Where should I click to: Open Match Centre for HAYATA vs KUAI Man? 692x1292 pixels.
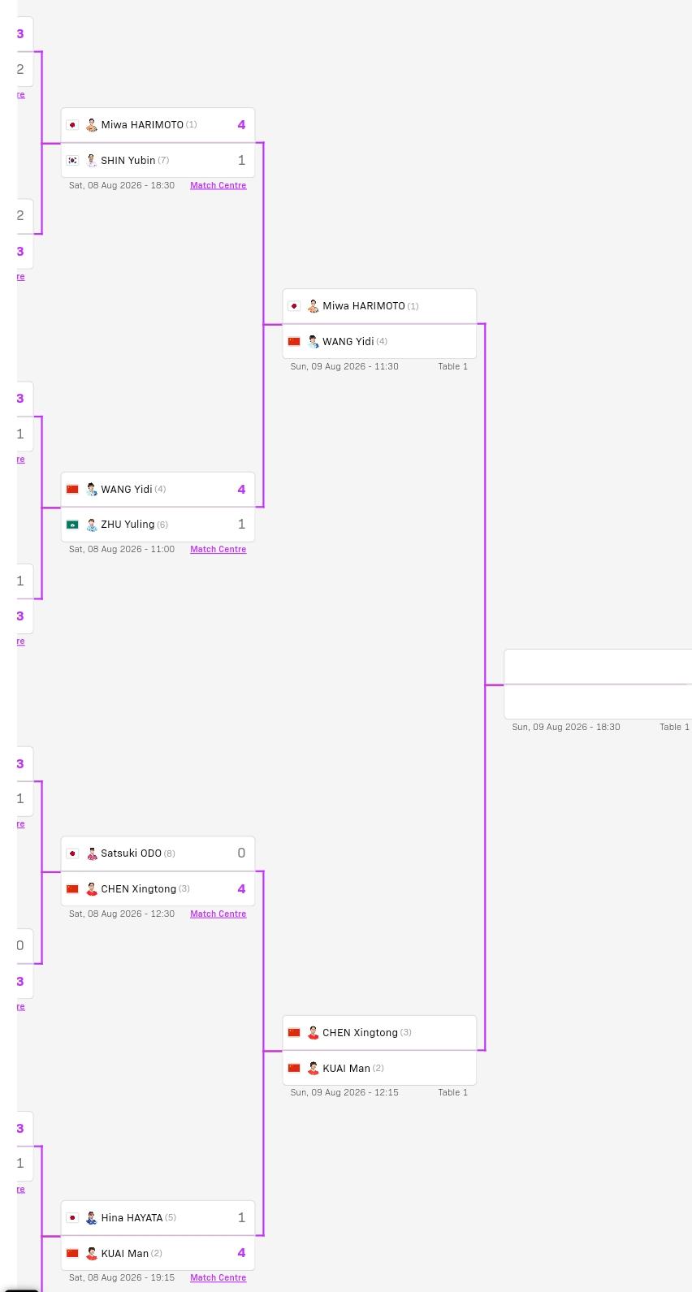coord(218,1277)
